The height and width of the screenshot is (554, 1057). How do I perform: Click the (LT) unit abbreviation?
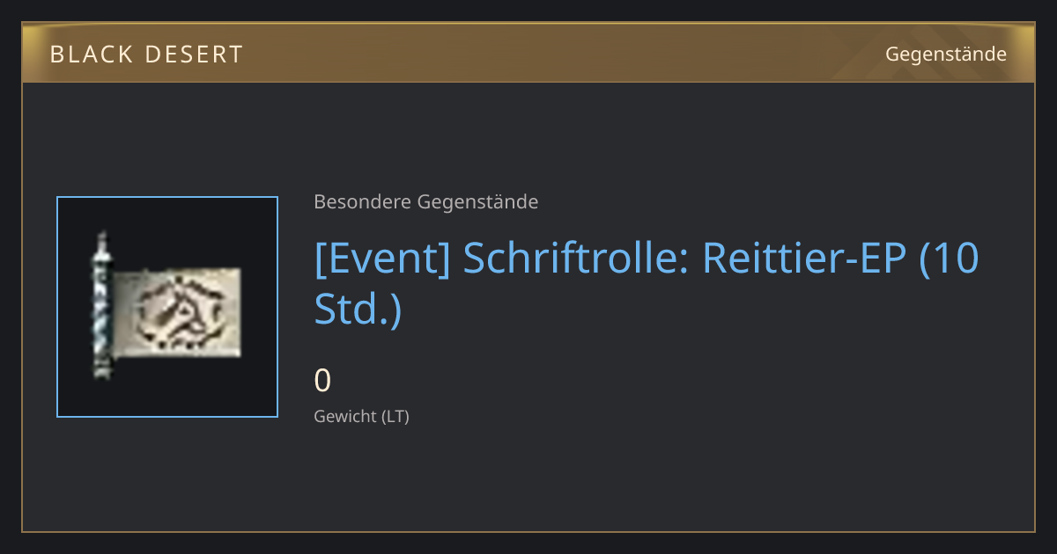tap(395, 416)
